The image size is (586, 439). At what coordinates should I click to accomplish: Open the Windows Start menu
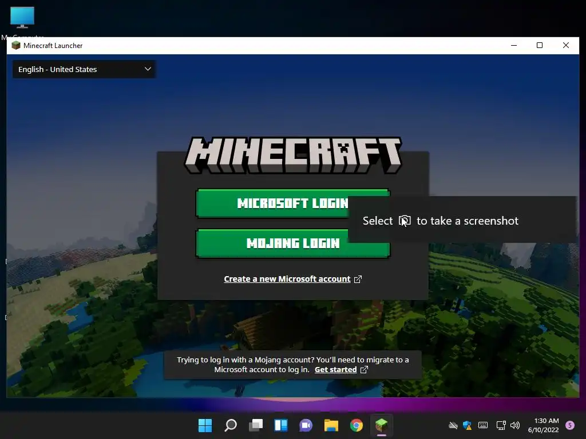coord(205,425)
